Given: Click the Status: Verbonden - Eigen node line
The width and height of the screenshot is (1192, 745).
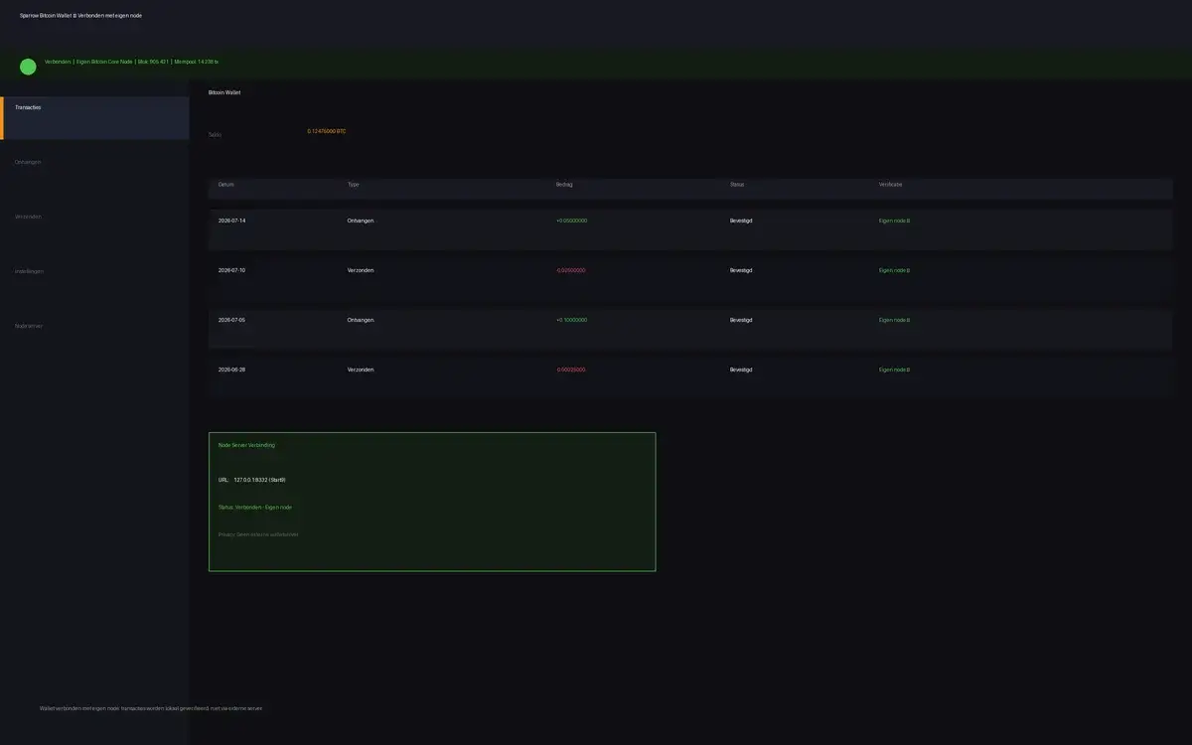Looking at the screenshot, I should pos(255,508).
